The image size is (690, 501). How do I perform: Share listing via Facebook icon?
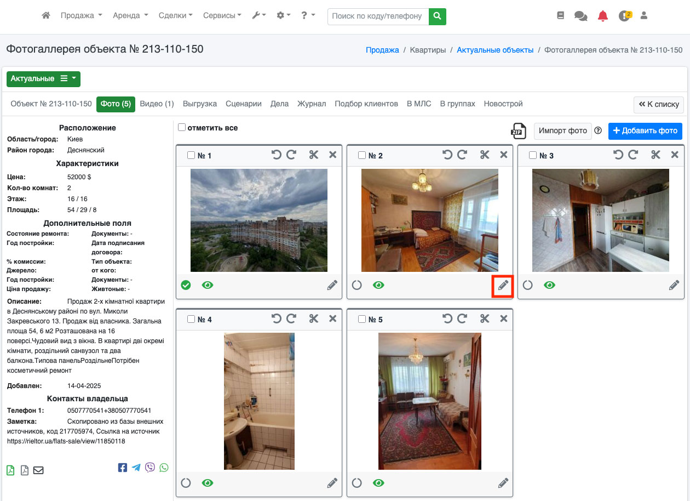[123, 468]
